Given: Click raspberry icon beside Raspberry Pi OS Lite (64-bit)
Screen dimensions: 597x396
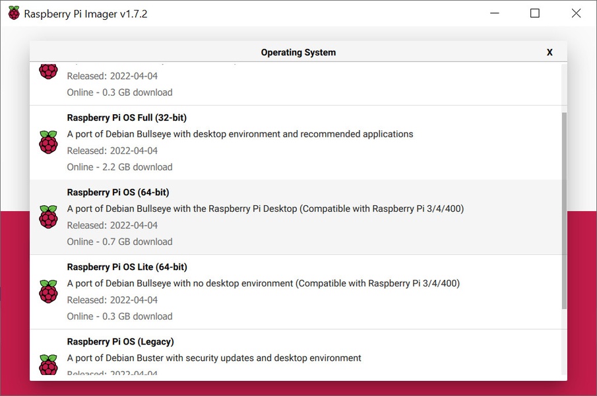Looking at the screenshot, I should [x=48, y=292].
